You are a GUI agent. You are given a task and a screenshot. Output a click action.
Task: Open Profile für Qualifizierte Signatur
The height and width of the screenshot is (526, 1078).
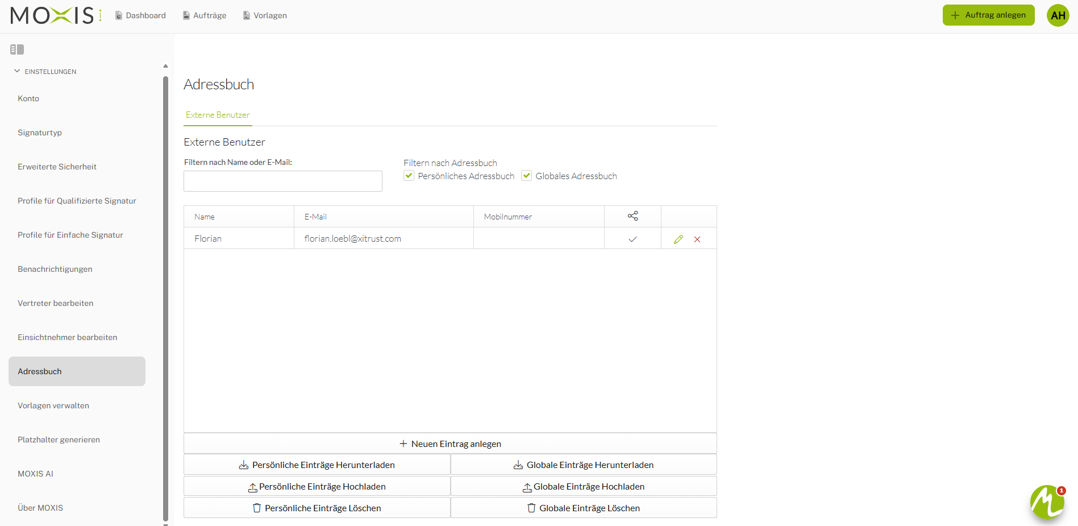77,201
